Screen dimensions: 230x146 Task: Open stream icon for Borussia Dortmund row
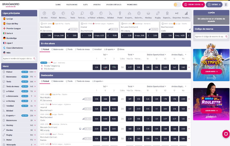click(x=80, y=129)
